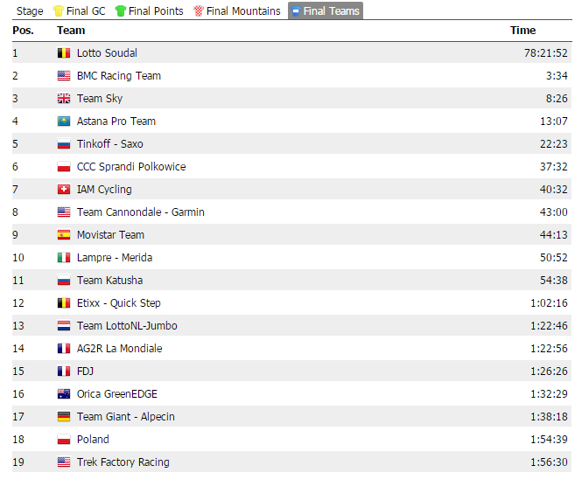Click the German flag beside Team Giant - Alpecin
582x493 pixels.
pyautogui.click(x=64, y=417)
